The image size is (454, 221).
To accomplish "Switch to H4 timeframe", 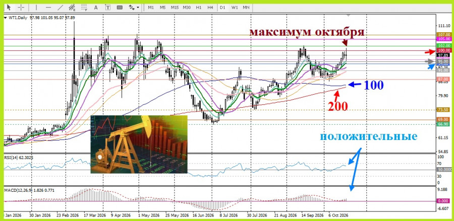I will click(210, 8).
